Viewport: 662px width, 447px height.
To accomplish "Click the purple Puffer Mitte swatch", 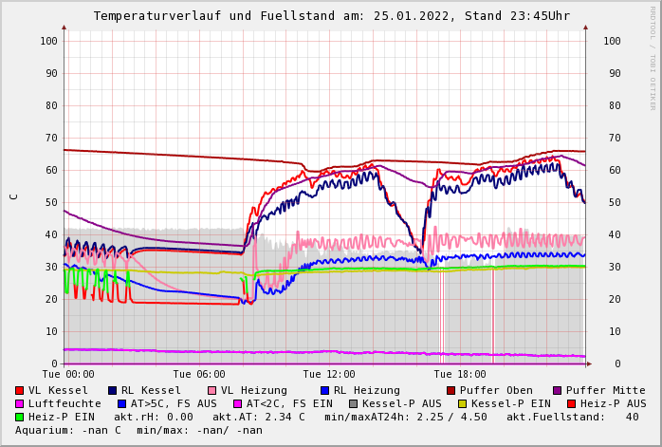I will tap(557, 390).
